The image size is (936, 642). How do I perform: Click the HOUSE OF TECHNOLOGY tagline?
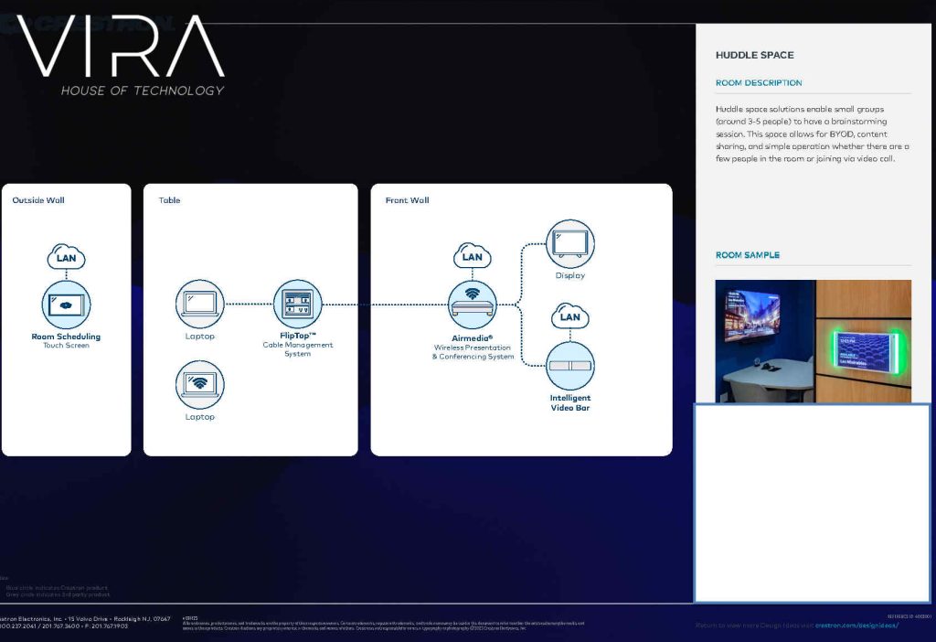tap(142, 91)
